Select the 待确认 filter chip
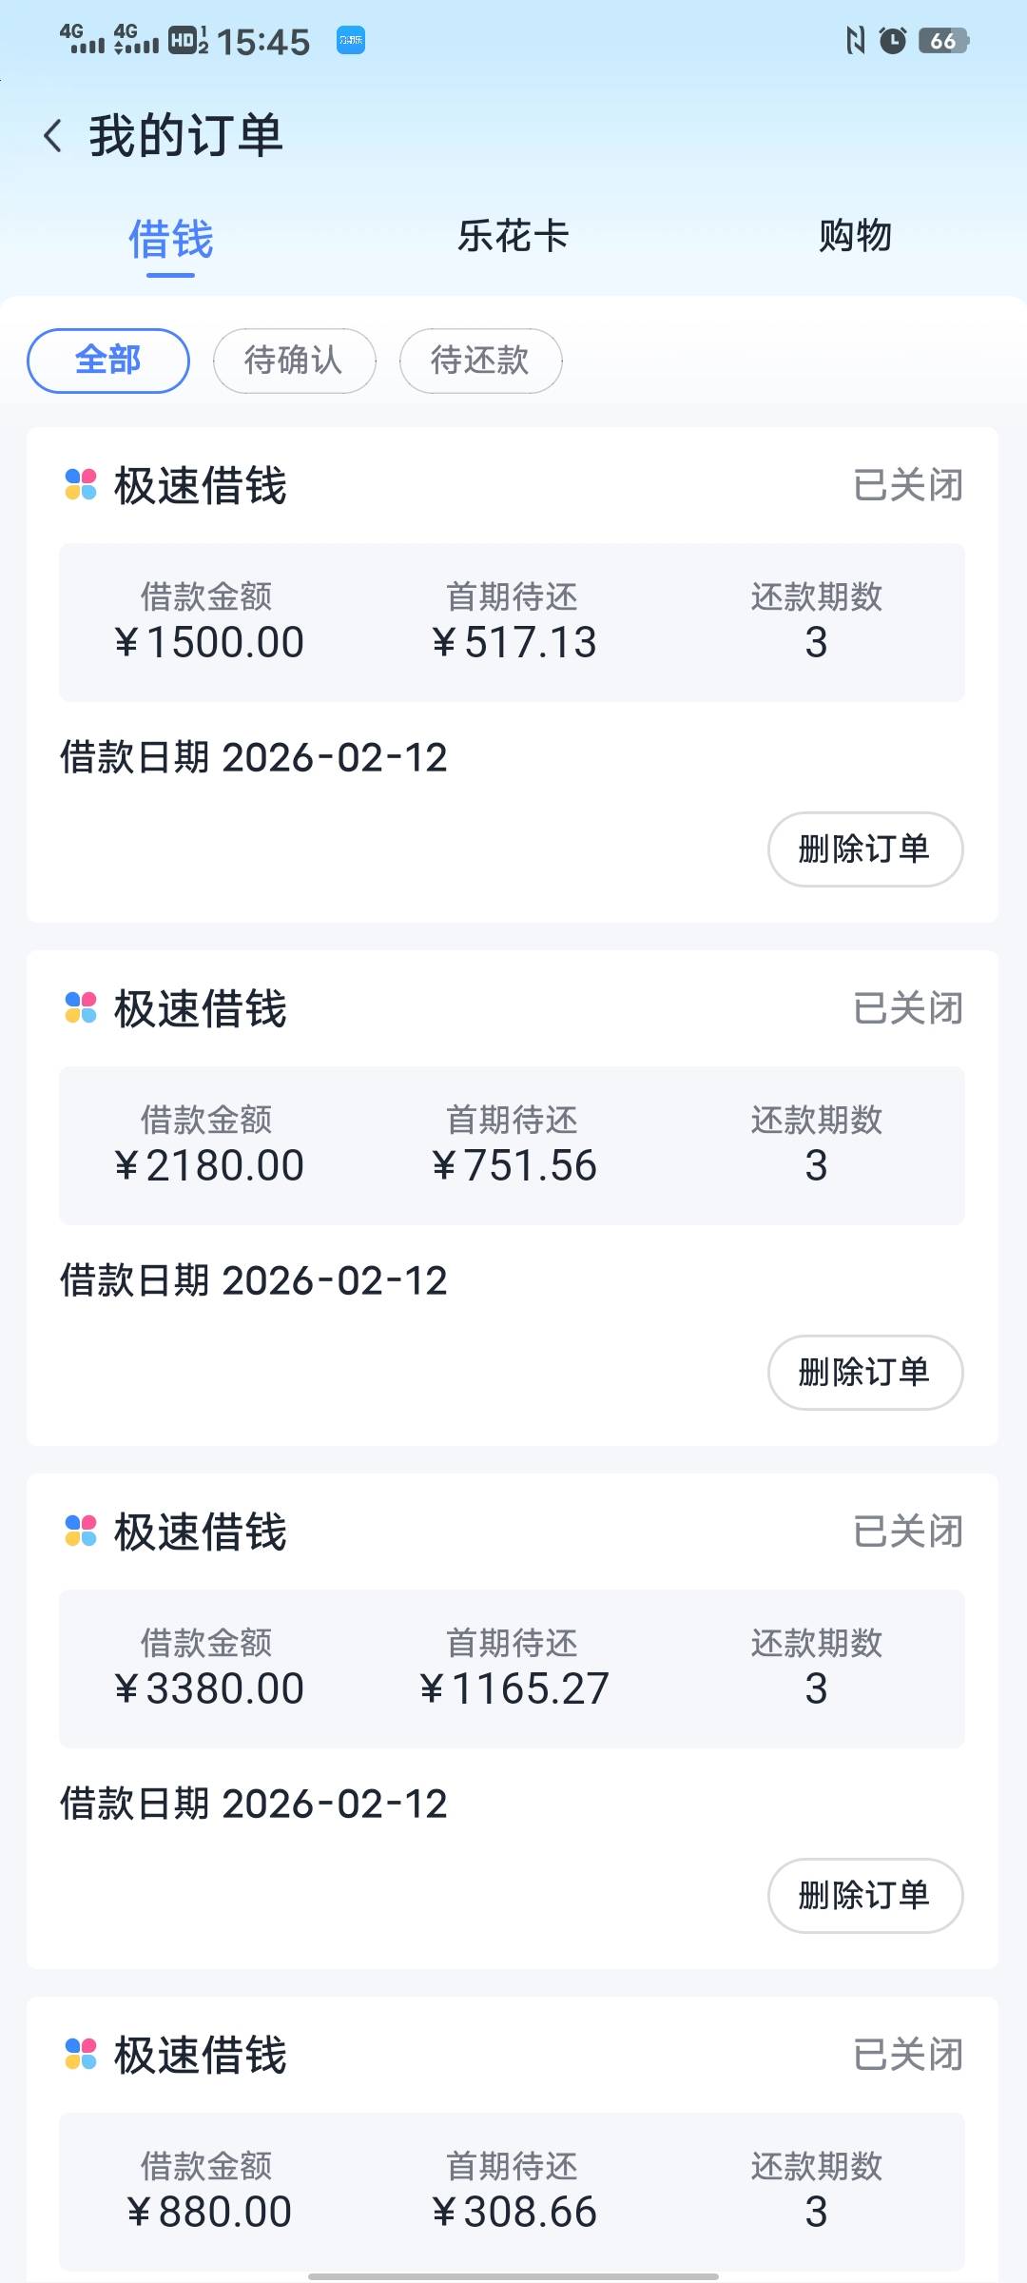This screenshot has width=1027, height=2283. click(294, 361)
